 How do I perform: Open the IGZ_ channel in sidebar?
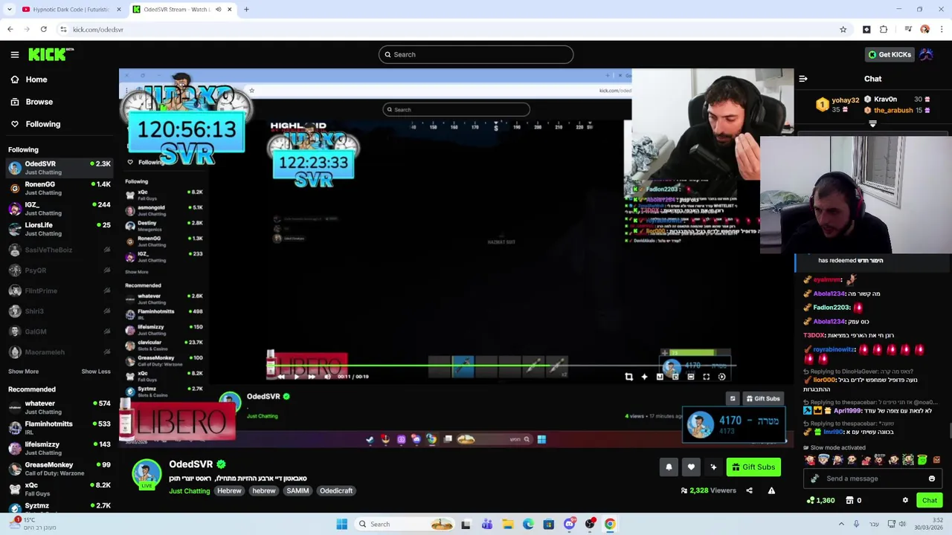tap(59, 209)
